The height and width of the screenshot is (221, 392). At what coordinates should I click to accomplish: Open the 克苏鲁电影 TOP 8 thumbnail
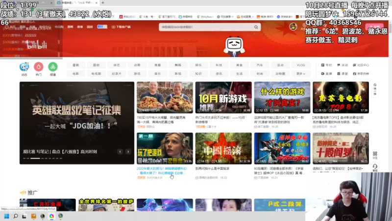pos(341,97)
